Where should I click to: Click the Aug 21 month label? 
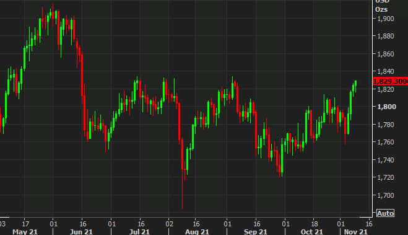197,232
